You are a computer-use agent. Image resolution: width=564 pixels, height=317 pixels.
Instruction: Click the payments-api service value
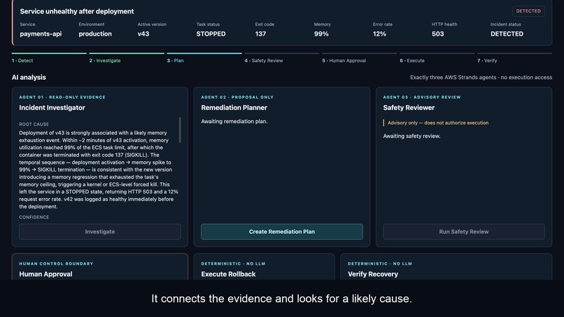click(x=41, y=34)
